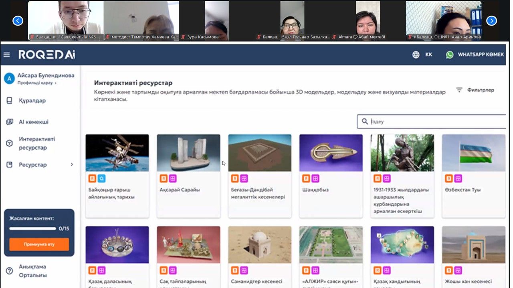Open the hamburger menu beside ROQED AI logo
This screenshot has width=513, height=288.
pos(7,55)
